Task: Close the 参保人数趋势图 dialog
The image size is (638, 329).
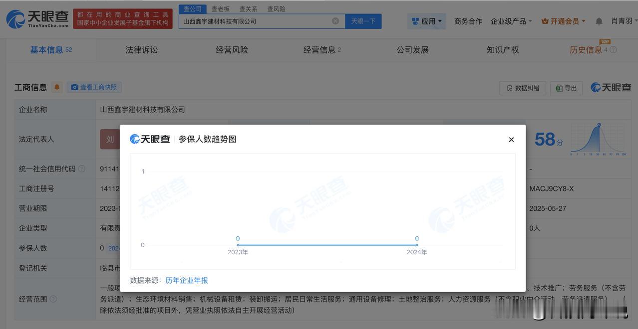Action: pyautogui.click(x=511, y=140)
